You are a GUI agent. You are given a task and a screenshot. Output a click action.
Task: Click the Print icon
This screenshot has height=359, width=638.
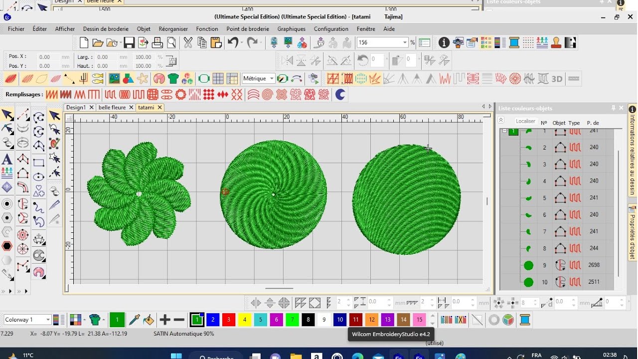pyautogui.click(x=157, y=43)
